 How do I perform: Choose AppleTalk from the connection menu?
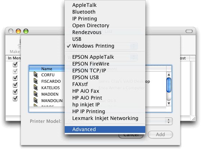coord(105,5)
